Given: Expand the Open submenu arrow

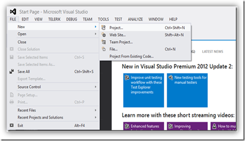Looking at the screenshot, I should [96, 34].
